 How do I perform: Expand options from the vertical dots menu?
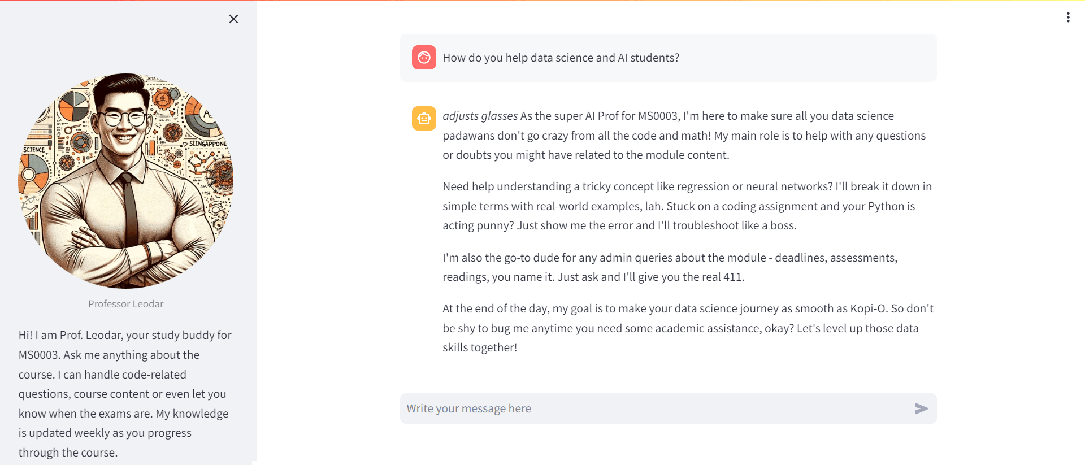1068,17
